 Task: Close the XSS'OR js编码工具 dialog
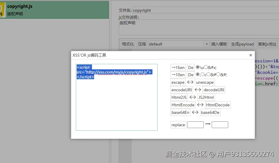pos(250,55)
